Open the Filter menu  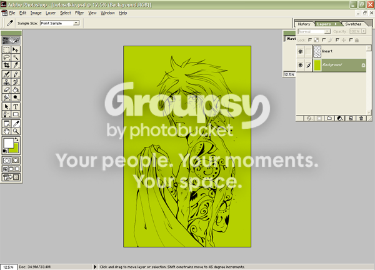click(79, 13)
